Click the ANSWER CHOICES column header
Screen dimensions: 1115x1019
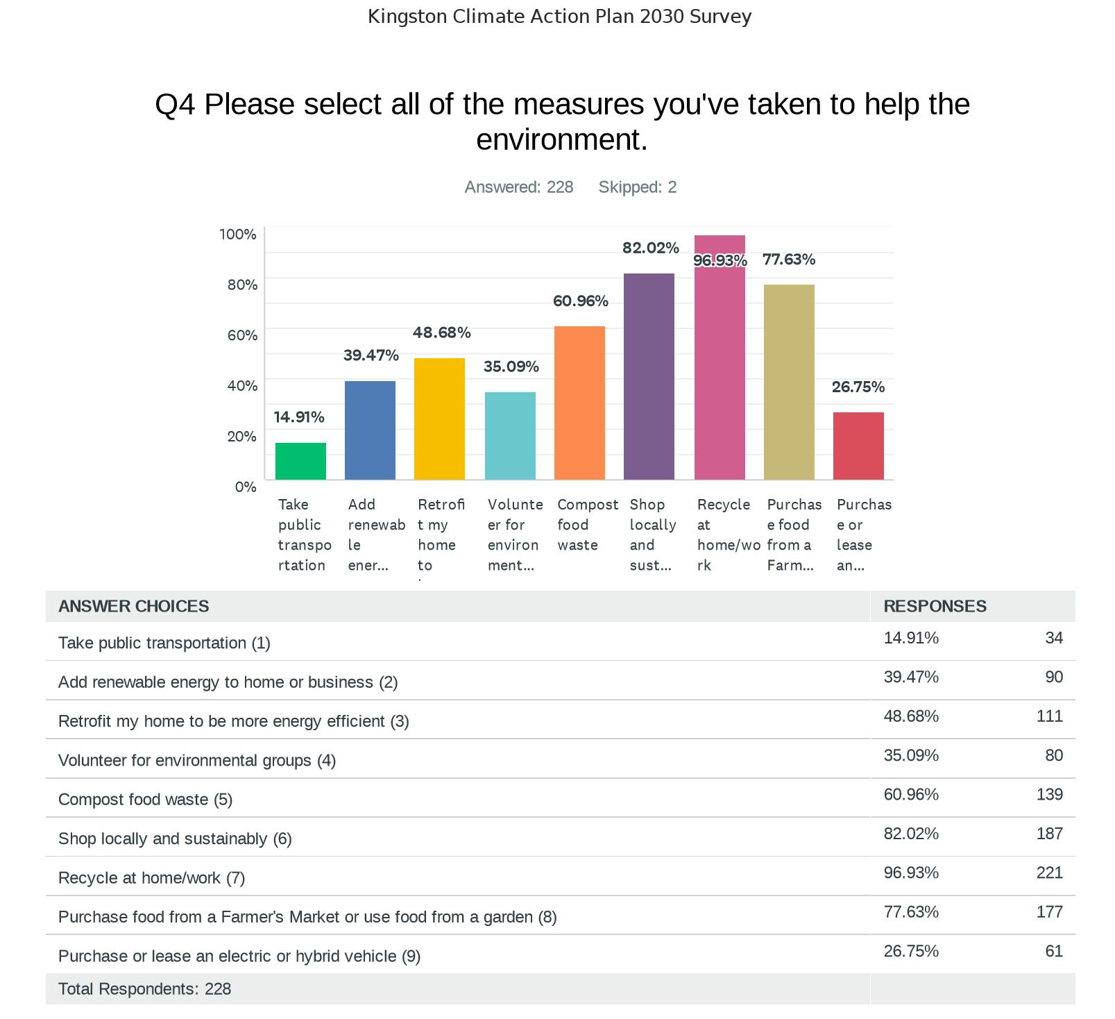134,606
